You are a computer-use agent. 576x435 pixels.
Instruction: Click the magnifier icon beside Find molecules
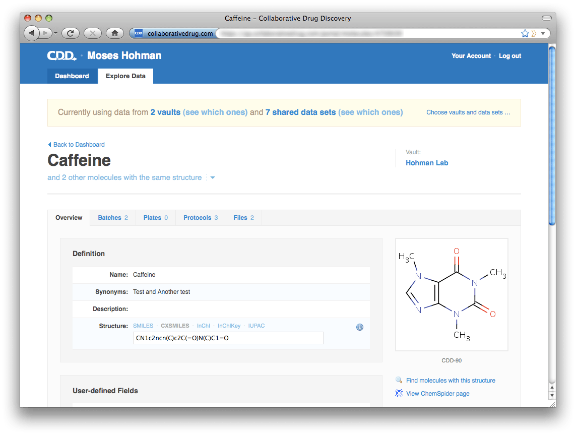click(399, 380)
